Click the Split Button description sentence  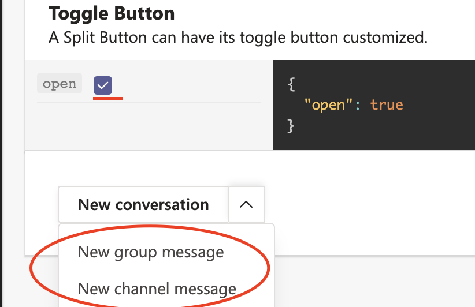(x=238, y=38)
